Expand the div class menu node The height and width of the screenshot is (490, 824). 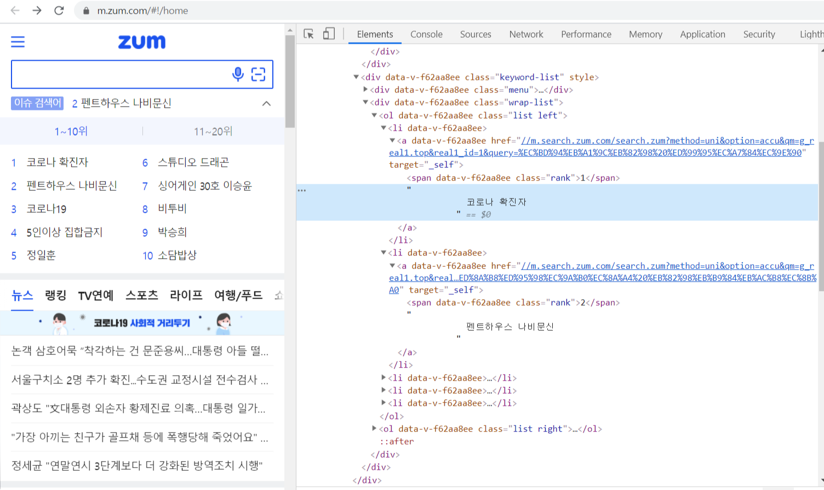pyautogui.click(x=365, y=90)
